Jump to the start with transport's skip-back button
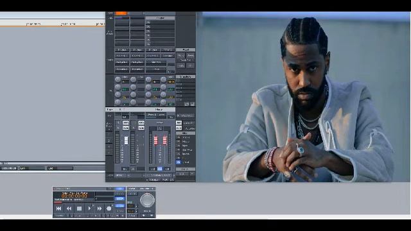 pos(58,209)
